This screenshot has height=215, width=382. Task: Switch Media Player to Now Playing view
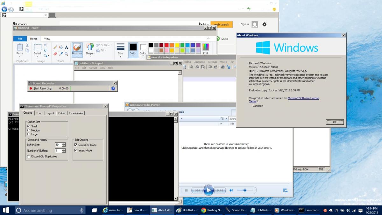(x=285, y=190)
